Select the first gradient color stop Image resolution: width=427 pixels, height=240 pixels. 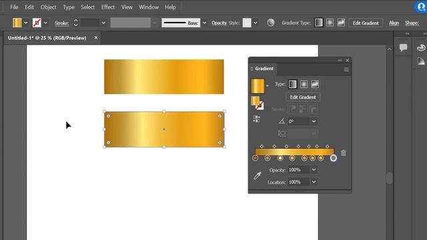(x=255, y=158)
